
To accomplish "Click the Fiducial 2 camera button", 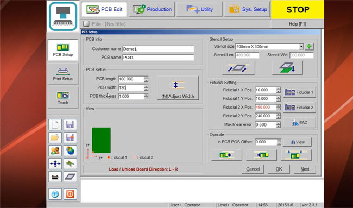I will pos(299,108).
